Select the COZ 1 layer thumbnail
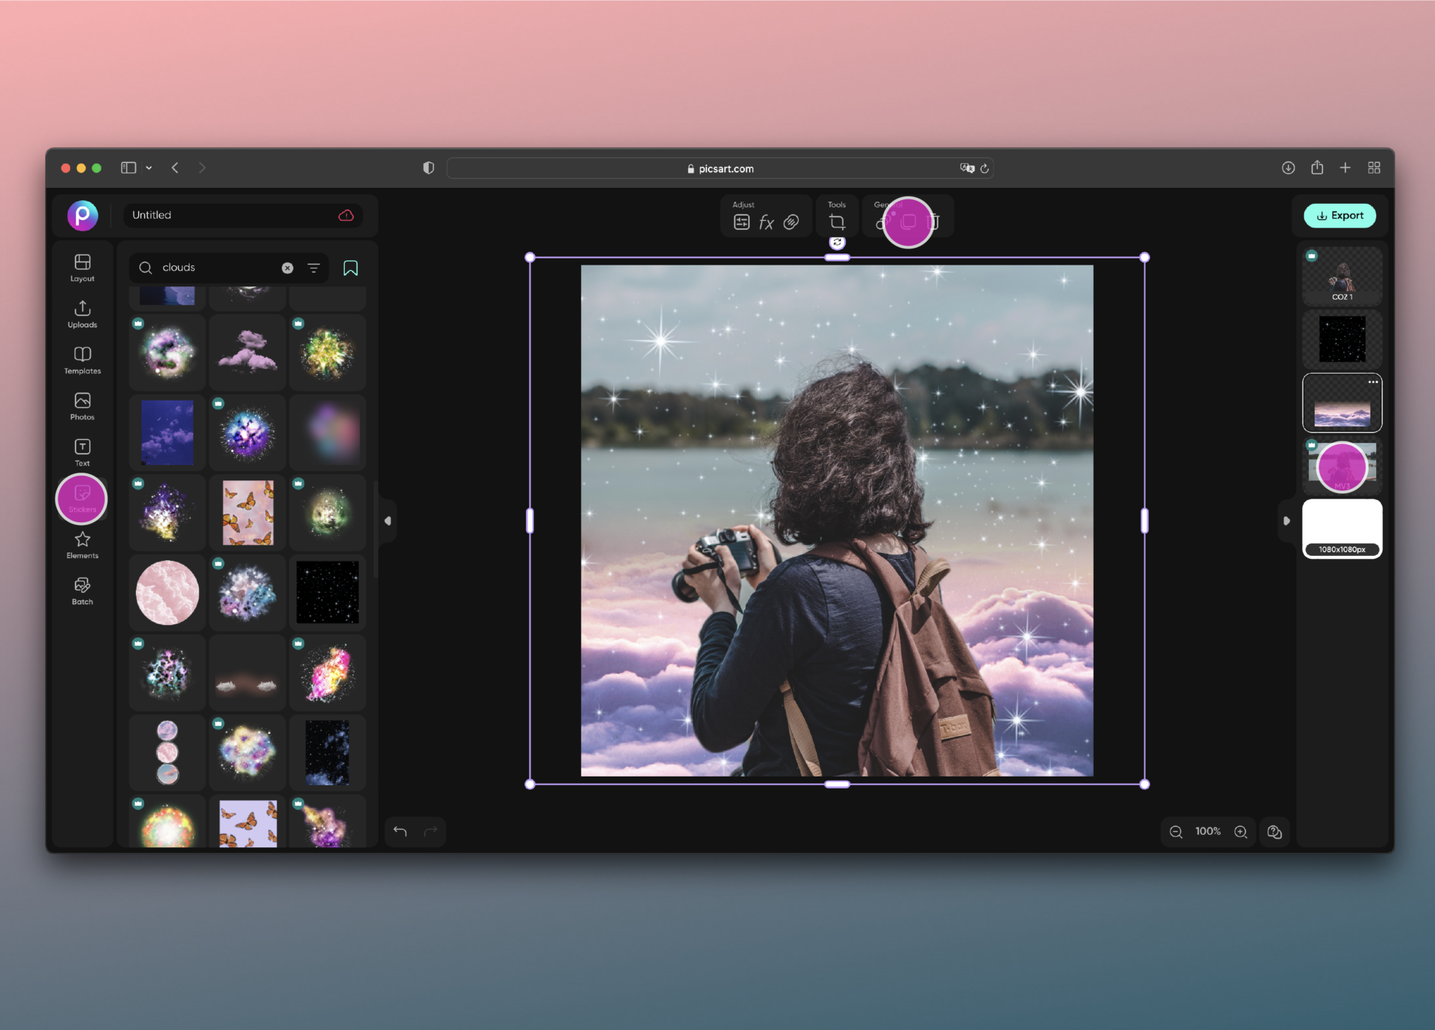This screenshot has width=1435, height=1030. coord(1341,274)
